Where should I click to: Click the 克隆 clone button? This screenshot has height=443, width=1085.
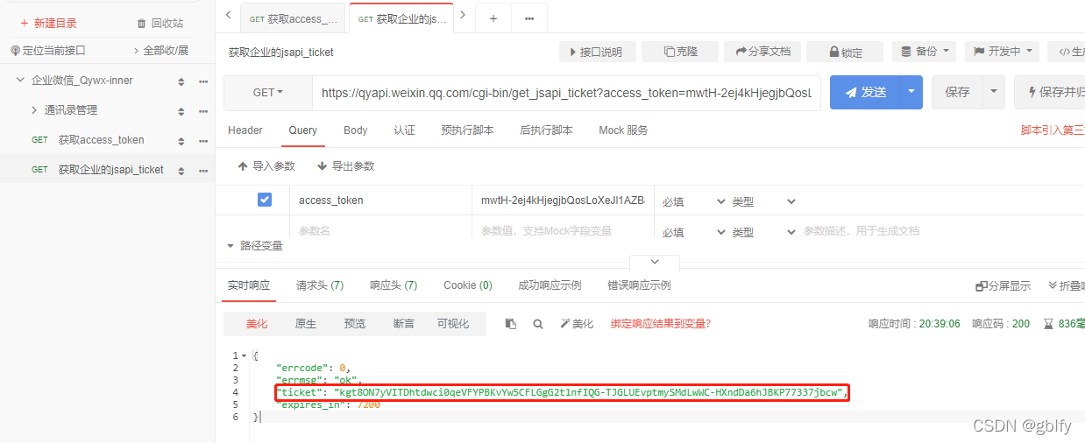tap(680, 52)
